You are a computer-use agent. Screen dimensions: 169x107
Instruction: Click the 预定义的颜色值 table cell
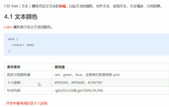[x=28, y=75]
